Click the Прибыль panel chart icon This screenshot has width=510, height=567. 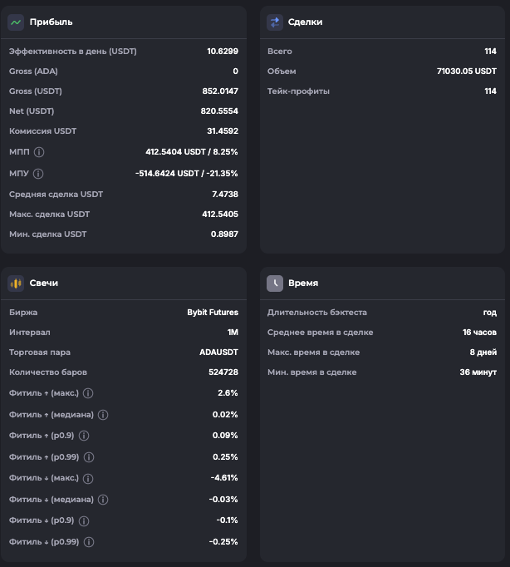16,22
